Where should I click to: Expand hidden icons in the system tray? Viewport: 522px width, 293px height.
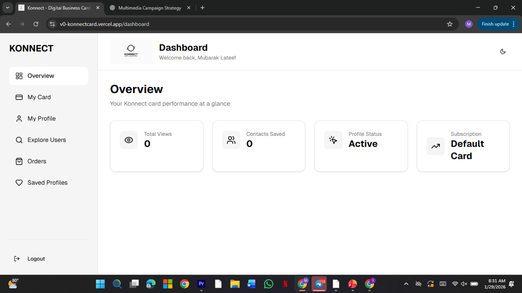click(406, 284)
